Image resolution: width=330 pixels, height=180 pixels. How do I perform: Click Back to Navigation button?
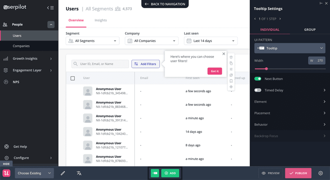[165, 4]
